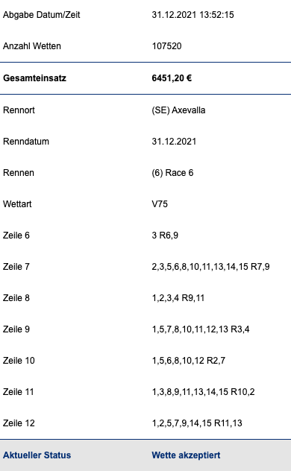291x471 pixels.
Task: Click the Rennort value (SE) Axevalla
Action: click(x=178, y=110)
